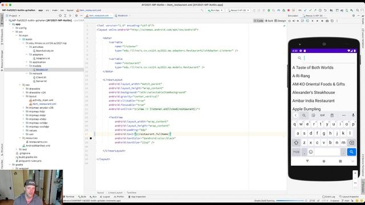Open activity_main.xml in layout folder

tap(41, 100)
